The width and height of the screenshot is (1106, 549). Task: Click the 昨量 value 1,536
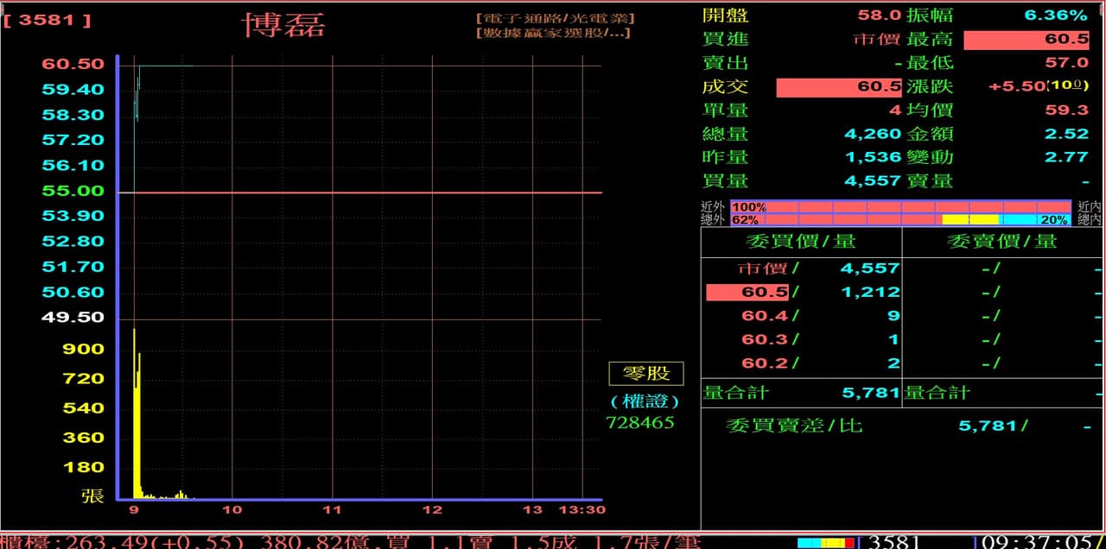(873, 157)
